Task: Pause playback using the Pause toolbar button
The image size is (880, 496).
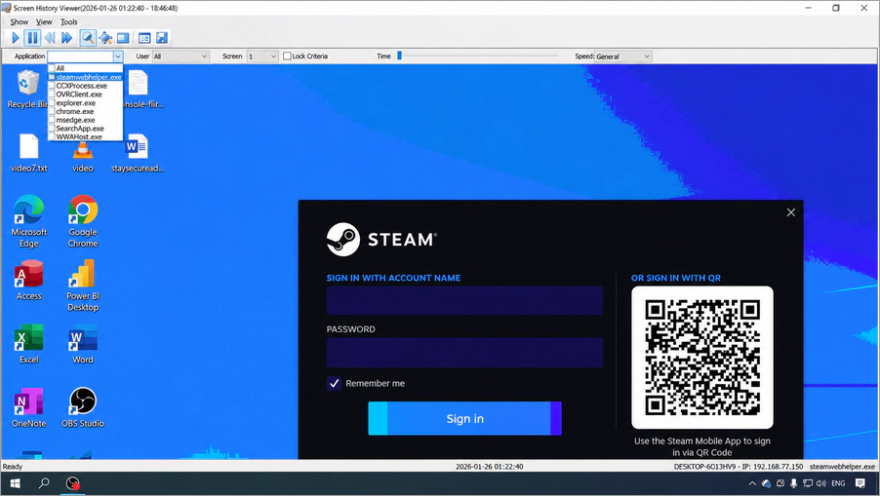Action: [32, 38]
